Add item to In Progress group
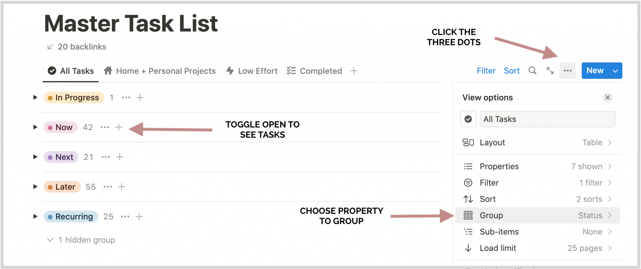Viewport: 641px width, 269px height. tap(140, 98)
